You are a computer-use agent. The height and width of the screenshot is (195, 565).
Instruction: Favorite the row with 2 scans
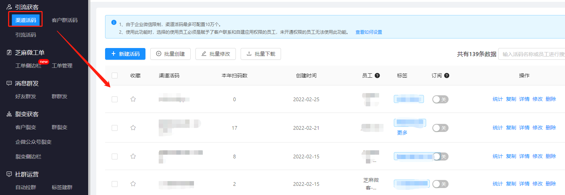tap(133, 184)
